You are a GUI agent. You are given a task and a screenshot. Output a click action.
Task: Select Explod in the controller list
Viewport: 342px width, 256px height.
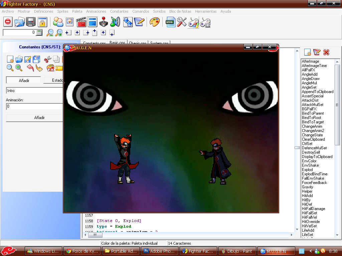pyautogui.click(x=307, y=170)
